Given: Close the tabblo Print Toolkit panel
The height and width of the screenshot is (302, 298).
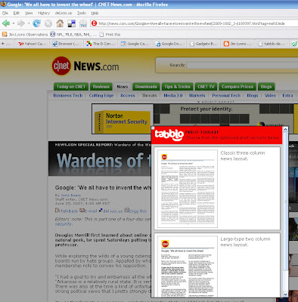Looking at the screenshot, I should click(153, 128).
